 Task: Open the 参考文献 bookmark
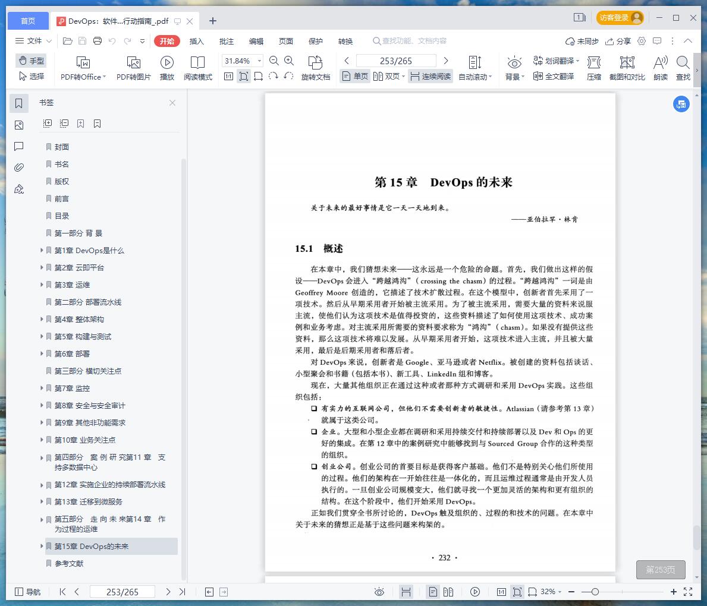pos(69,563)
